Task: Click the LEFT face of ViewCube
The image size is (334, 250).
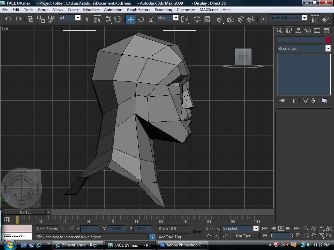Action: [x=243, y=57]
